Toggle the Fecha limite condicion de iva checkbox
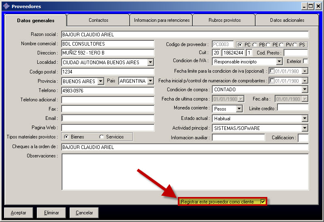324x222 pixels. click(272, 71)
